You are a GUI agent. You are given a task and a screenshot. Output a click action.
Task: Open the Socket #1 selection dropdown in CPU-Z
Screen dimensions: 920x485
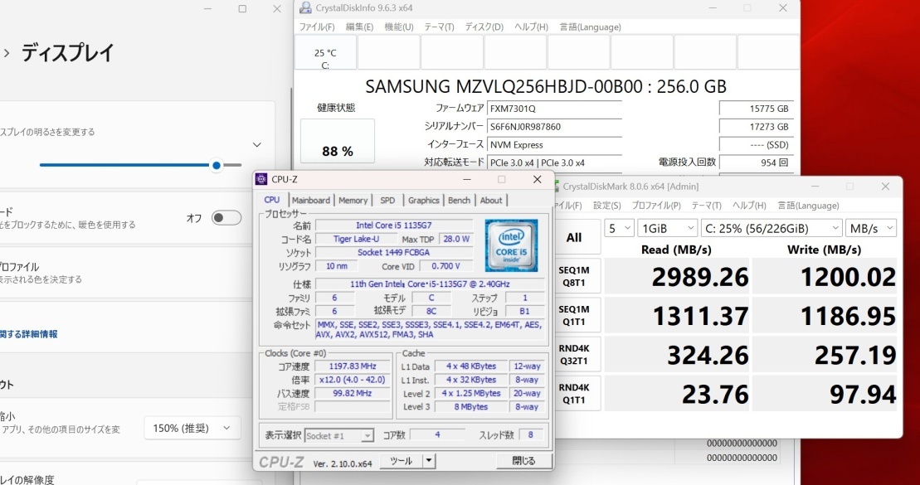(339, 436)
